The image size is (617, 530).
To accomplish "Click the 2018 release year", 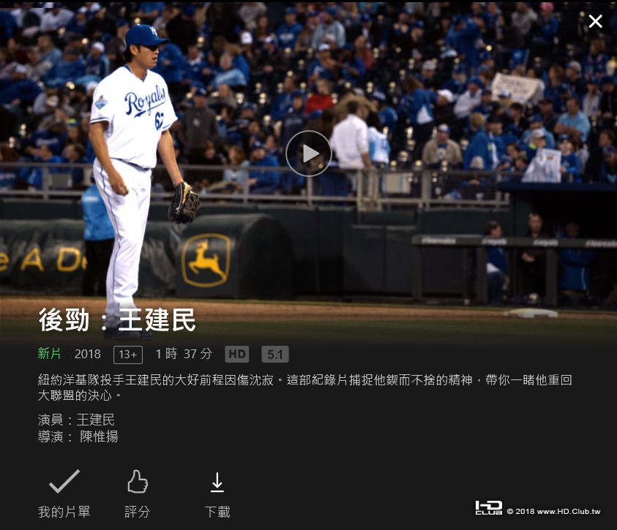I will [88, 354].
